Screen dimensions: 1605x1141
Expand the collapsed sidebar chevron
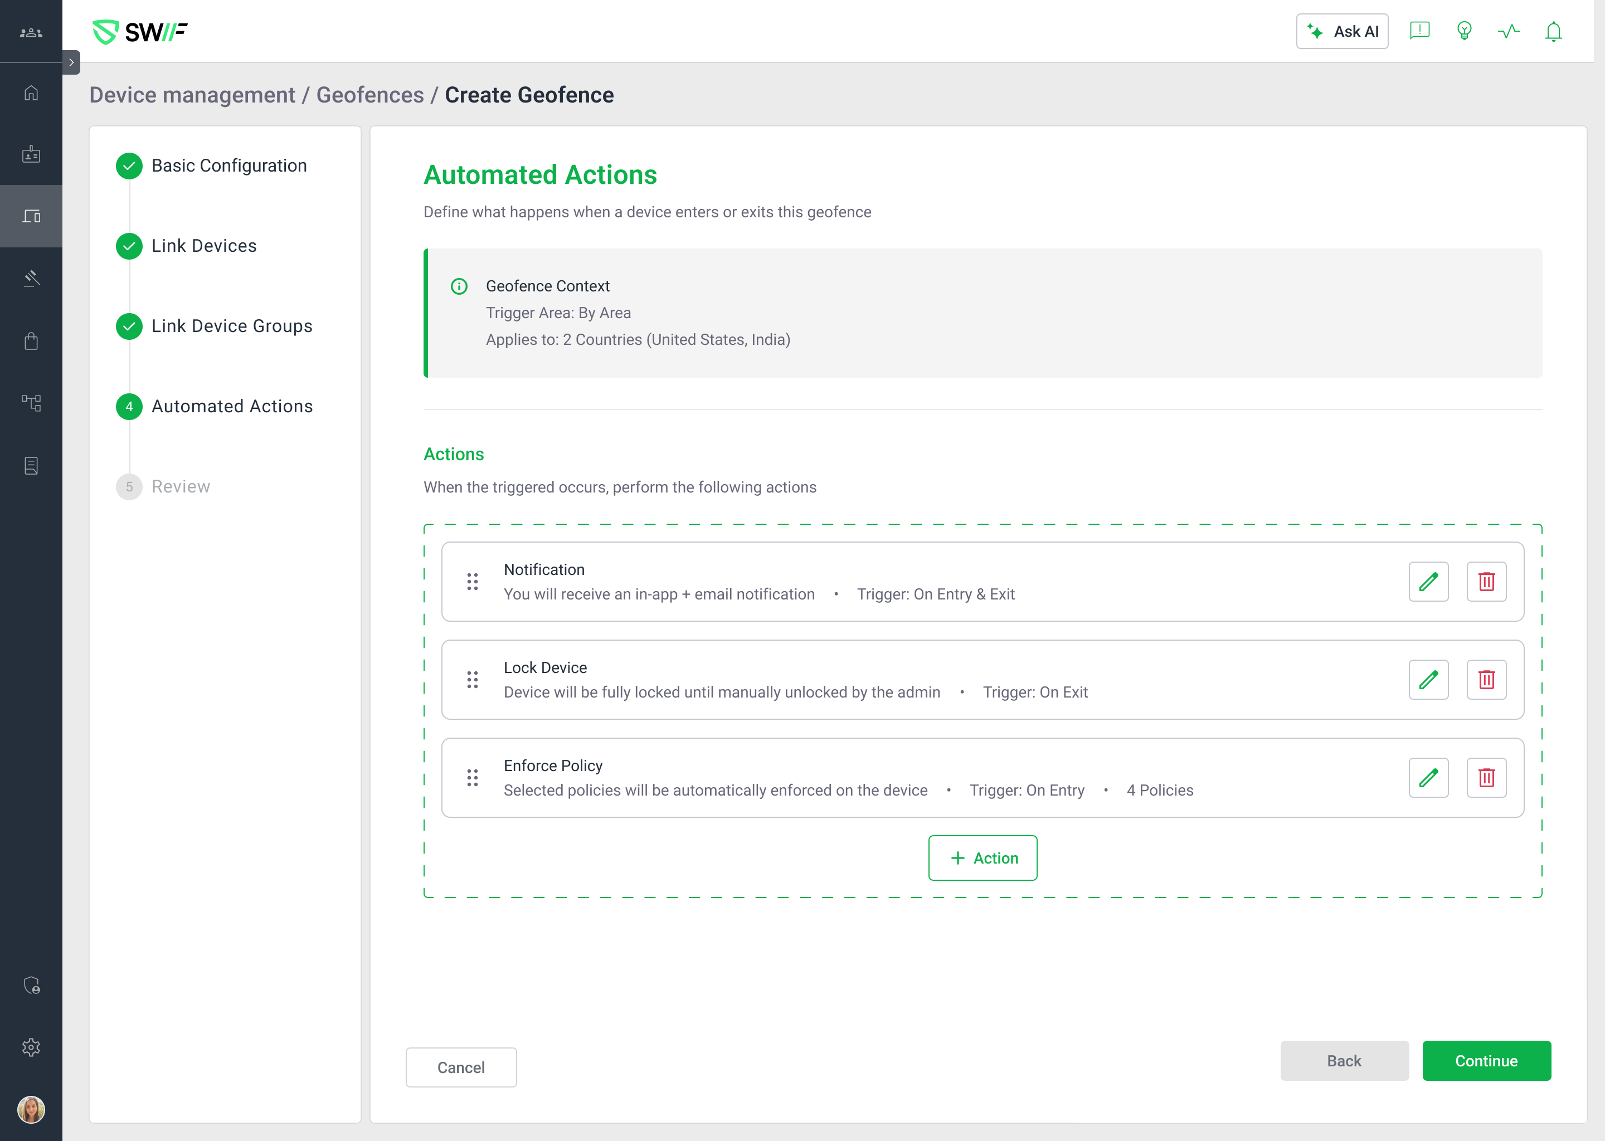click(x=71, y=62)
